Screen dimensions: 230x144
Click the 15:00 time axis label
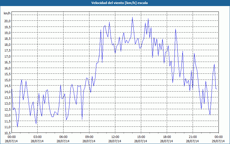click(x=141, y=137)
